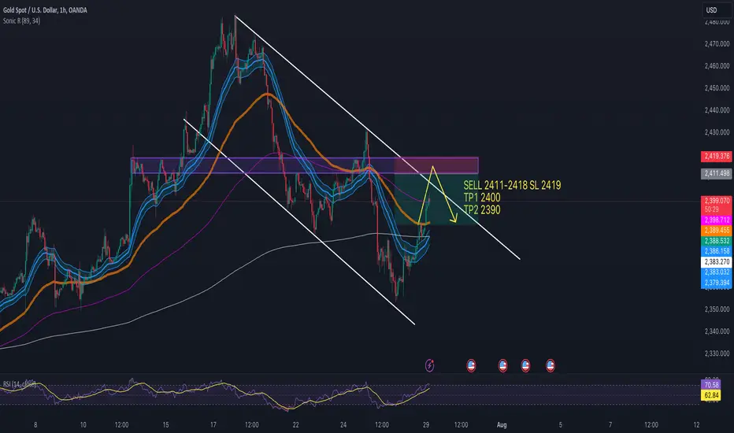The height and width of the screenshot is (433, 734).
Task: Click the 22 date label on time axis
Action: coord(296,425)
